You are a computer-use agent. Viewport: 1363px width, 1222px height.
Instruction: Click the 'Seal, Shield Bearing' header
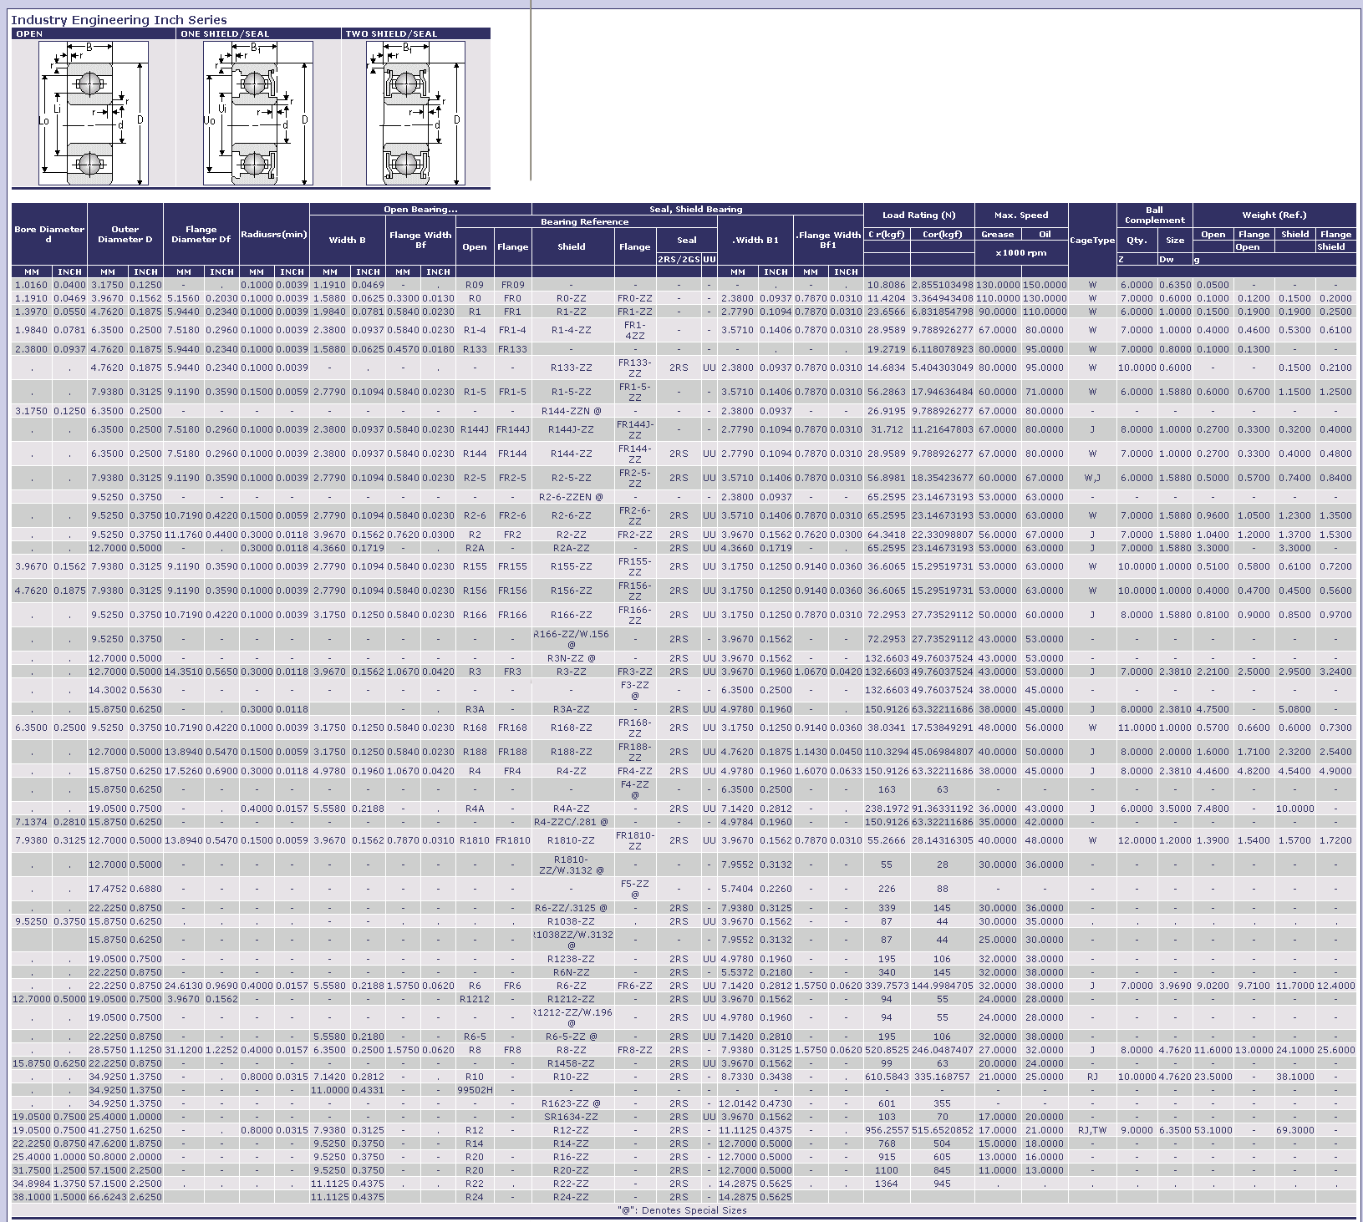click(696, 209)
